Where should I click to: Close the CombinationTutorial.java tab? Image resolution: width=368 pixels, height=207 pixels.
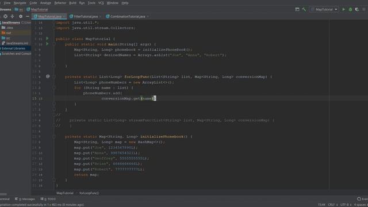tap(148, 17)
